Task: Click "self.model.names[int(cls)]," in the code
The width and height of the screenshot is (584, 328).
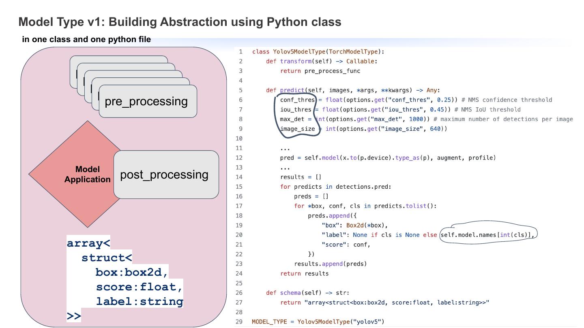Action: (487, 235)
